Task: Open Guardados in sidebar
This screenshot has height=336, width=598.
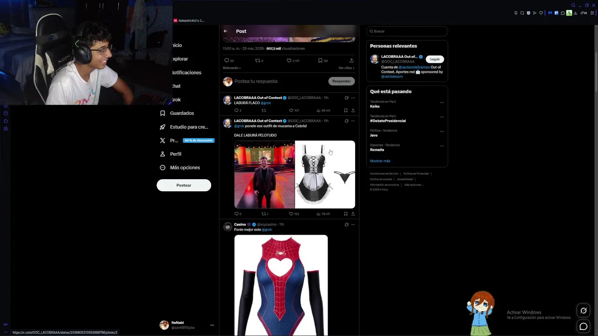Action: pyautogui.click(x=177, y=113)
